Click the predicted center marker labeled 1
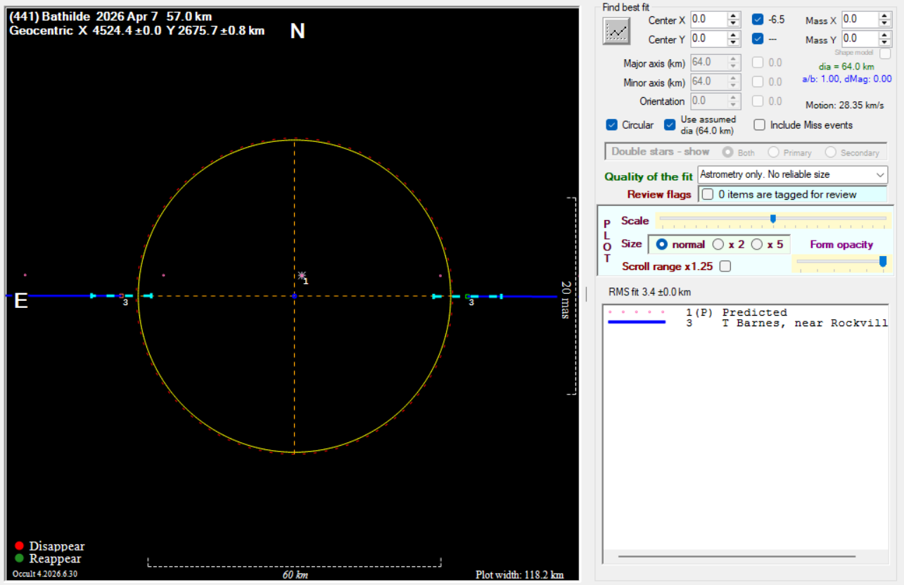 (302, 276)
